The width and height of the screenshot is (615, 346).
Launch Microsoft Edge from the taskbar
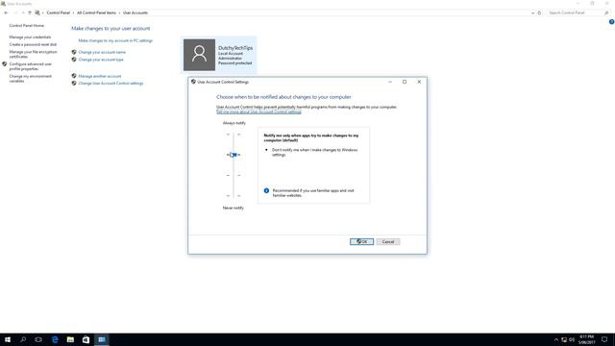(x=55, y=339)
